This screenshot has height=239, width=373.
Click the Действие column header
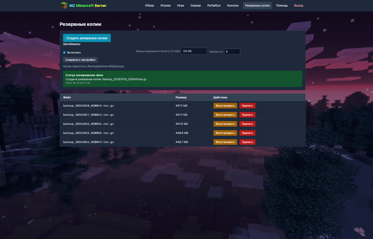(220, 97)
